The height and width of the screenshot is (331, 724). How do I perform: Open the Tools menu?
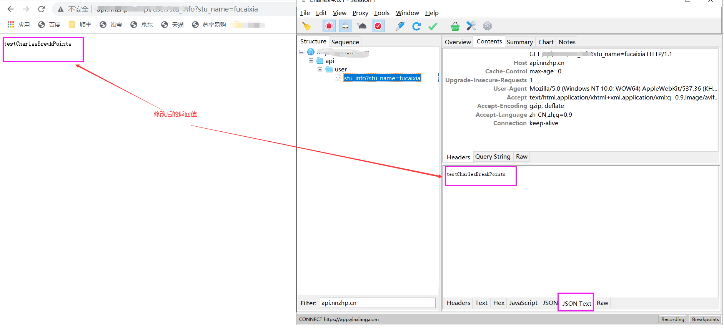382,13
